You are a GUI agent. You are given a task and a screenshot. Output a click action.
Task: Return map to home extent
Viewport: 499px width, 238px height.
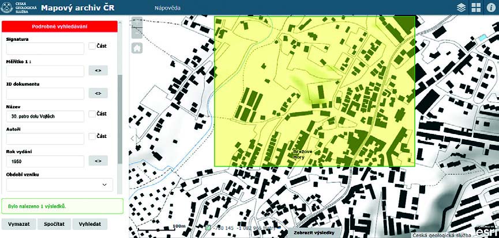coord(137,48)
